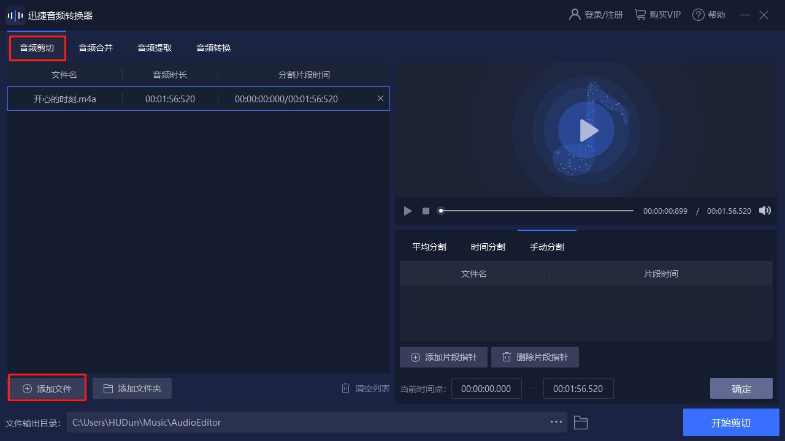Select the 时间分割 split mode tab
Image resolution: width=785 pixels, height=441 pixels.
point(488,247)
